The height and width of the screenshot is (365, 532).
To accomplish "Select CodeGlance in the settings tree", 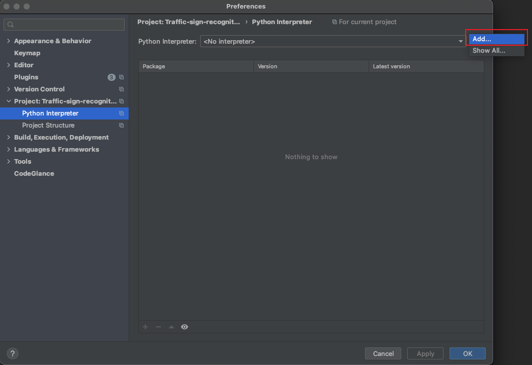I will pyautogui.click(x=34, y=174).
